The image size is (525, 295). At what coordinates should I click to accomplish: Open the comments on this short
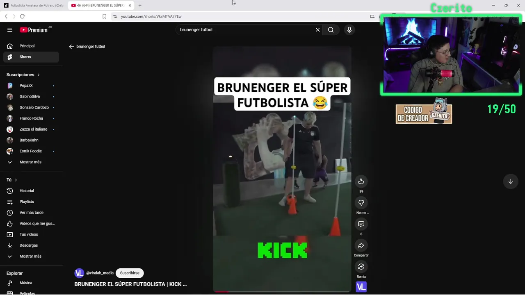[x=361, y=224]
